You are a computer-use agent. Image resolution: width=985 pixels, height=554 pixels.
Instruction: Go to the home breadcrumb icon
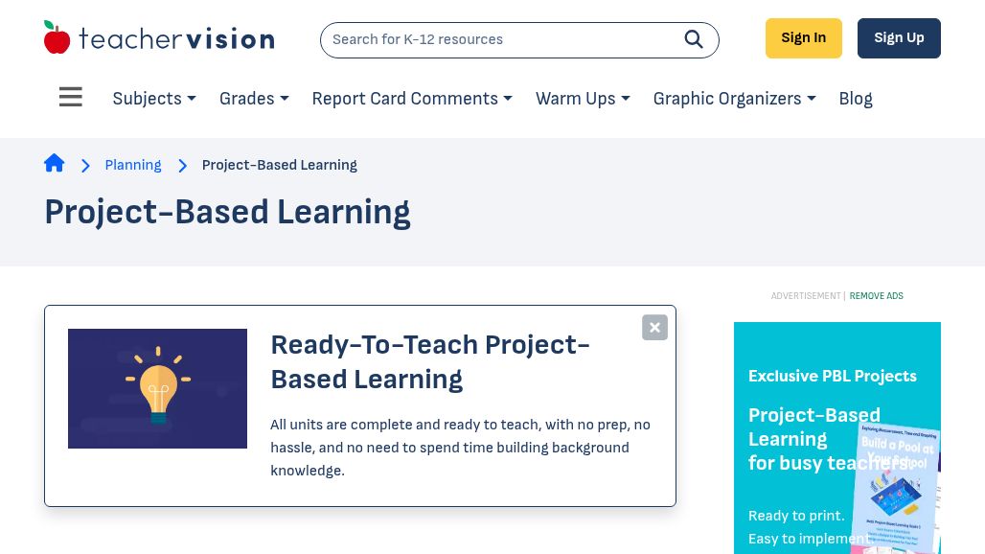[54, 163]
